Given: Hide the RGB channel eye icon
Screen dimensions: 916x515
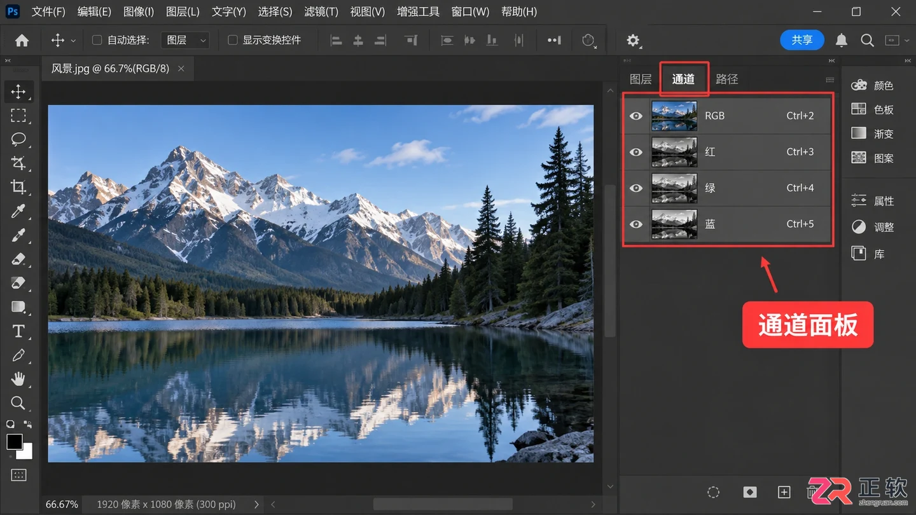Looking at the screenshot, I should coord(636,116).
